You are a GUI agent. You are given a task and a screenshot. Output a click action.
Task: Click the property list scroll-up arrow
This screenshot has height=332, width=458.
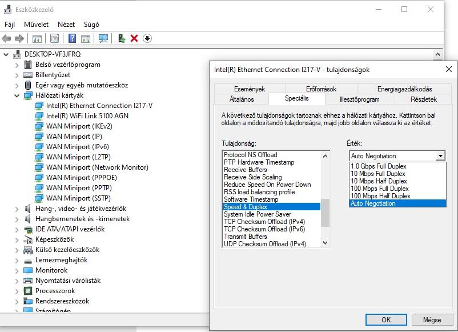(325, 156)
